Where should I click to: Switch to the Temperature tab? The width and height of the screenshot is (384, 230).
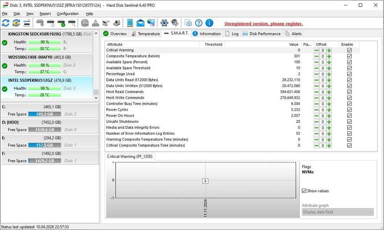146,34
